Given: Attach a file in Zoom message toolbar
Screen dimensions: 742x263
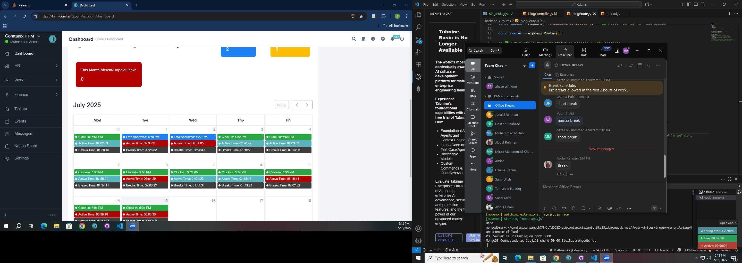Looking at the screenshot, I should [574, 209].
